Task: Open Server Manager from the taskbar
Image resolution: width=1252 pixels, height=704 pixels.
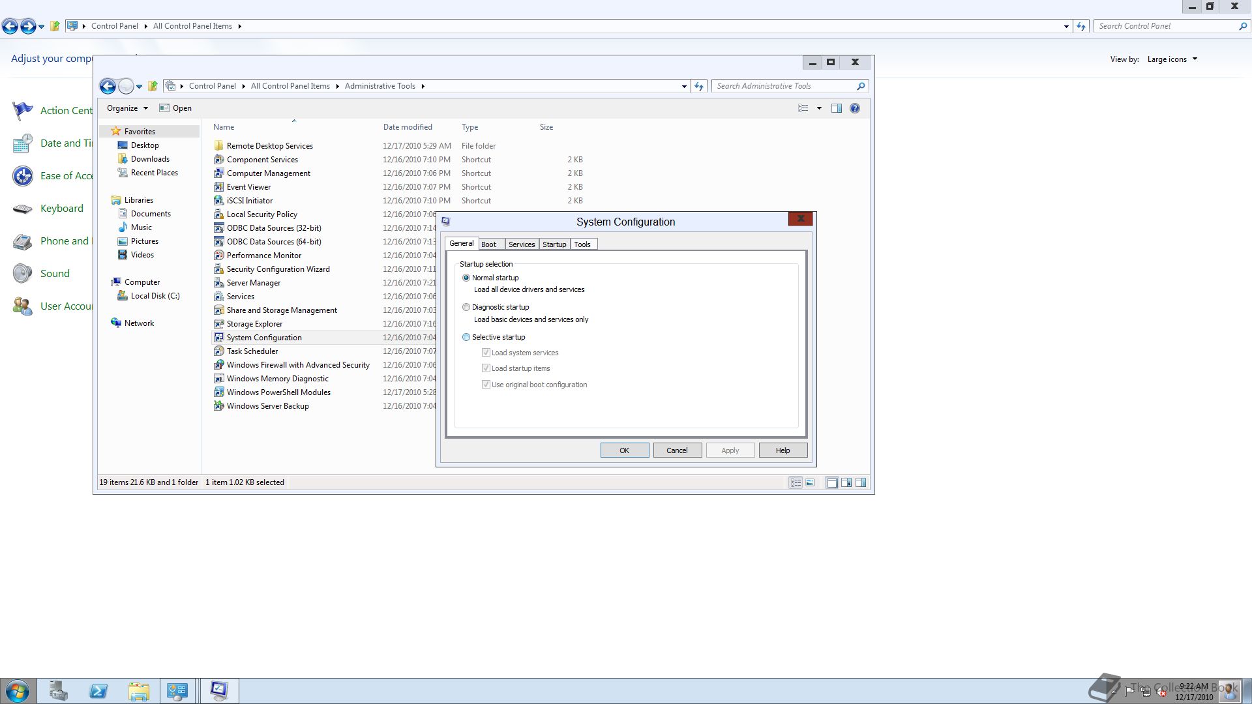Action: point(58,691)
